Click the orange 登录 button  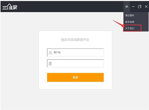pyautogui.click(x=75, y=77)
